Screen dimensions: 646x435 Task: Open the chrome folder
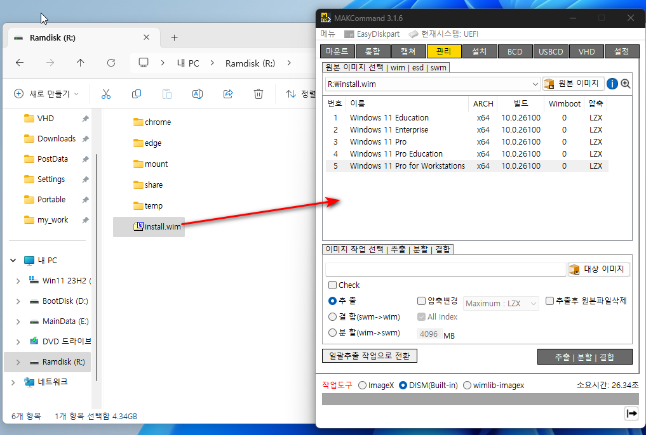pyautogui.click(x=152, y=122)
